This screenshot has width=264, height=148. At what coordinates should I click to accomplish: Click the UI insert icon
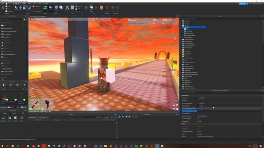pos(61,8)
